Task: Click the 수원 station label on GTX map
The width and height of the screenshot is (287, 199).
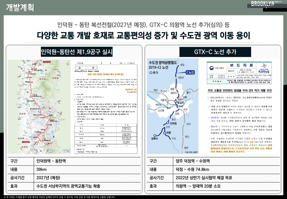Action: 174,138
